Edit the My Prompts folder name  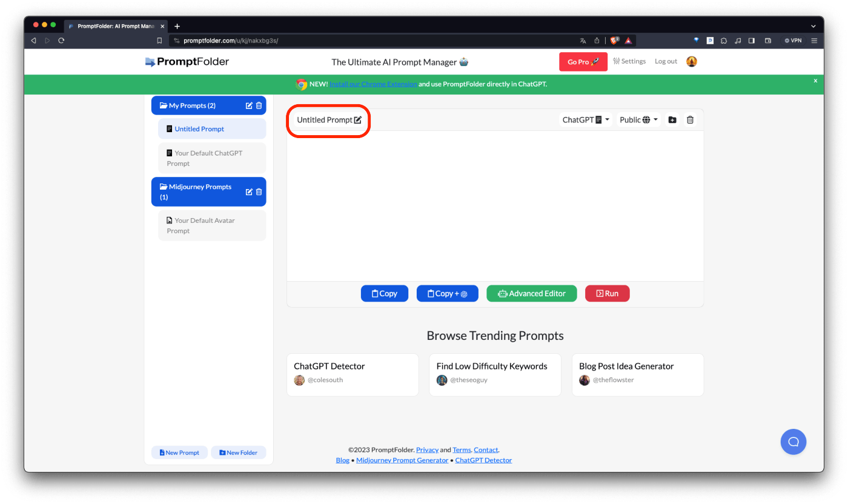click(249, 105)
